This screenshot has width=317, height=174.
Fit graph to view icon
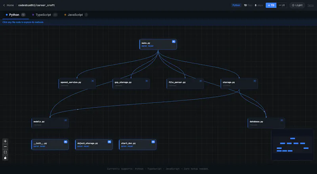coord(5,152)
